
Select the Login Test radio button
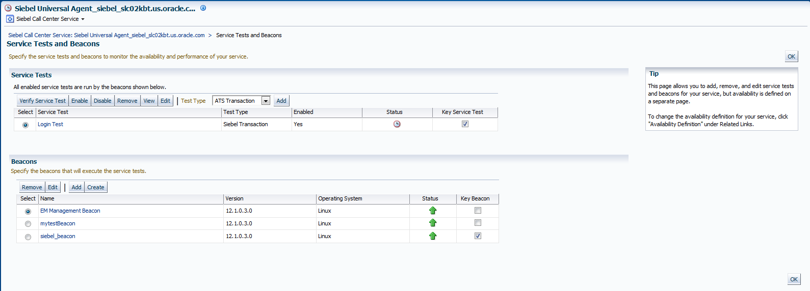pos(25,125)
